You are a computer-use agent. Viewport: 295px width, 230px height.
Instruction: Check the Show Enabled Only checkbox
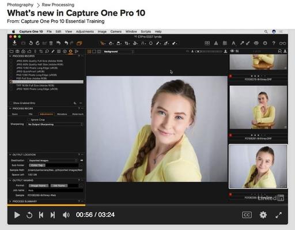pyautogui.click(x=11, y=103)
